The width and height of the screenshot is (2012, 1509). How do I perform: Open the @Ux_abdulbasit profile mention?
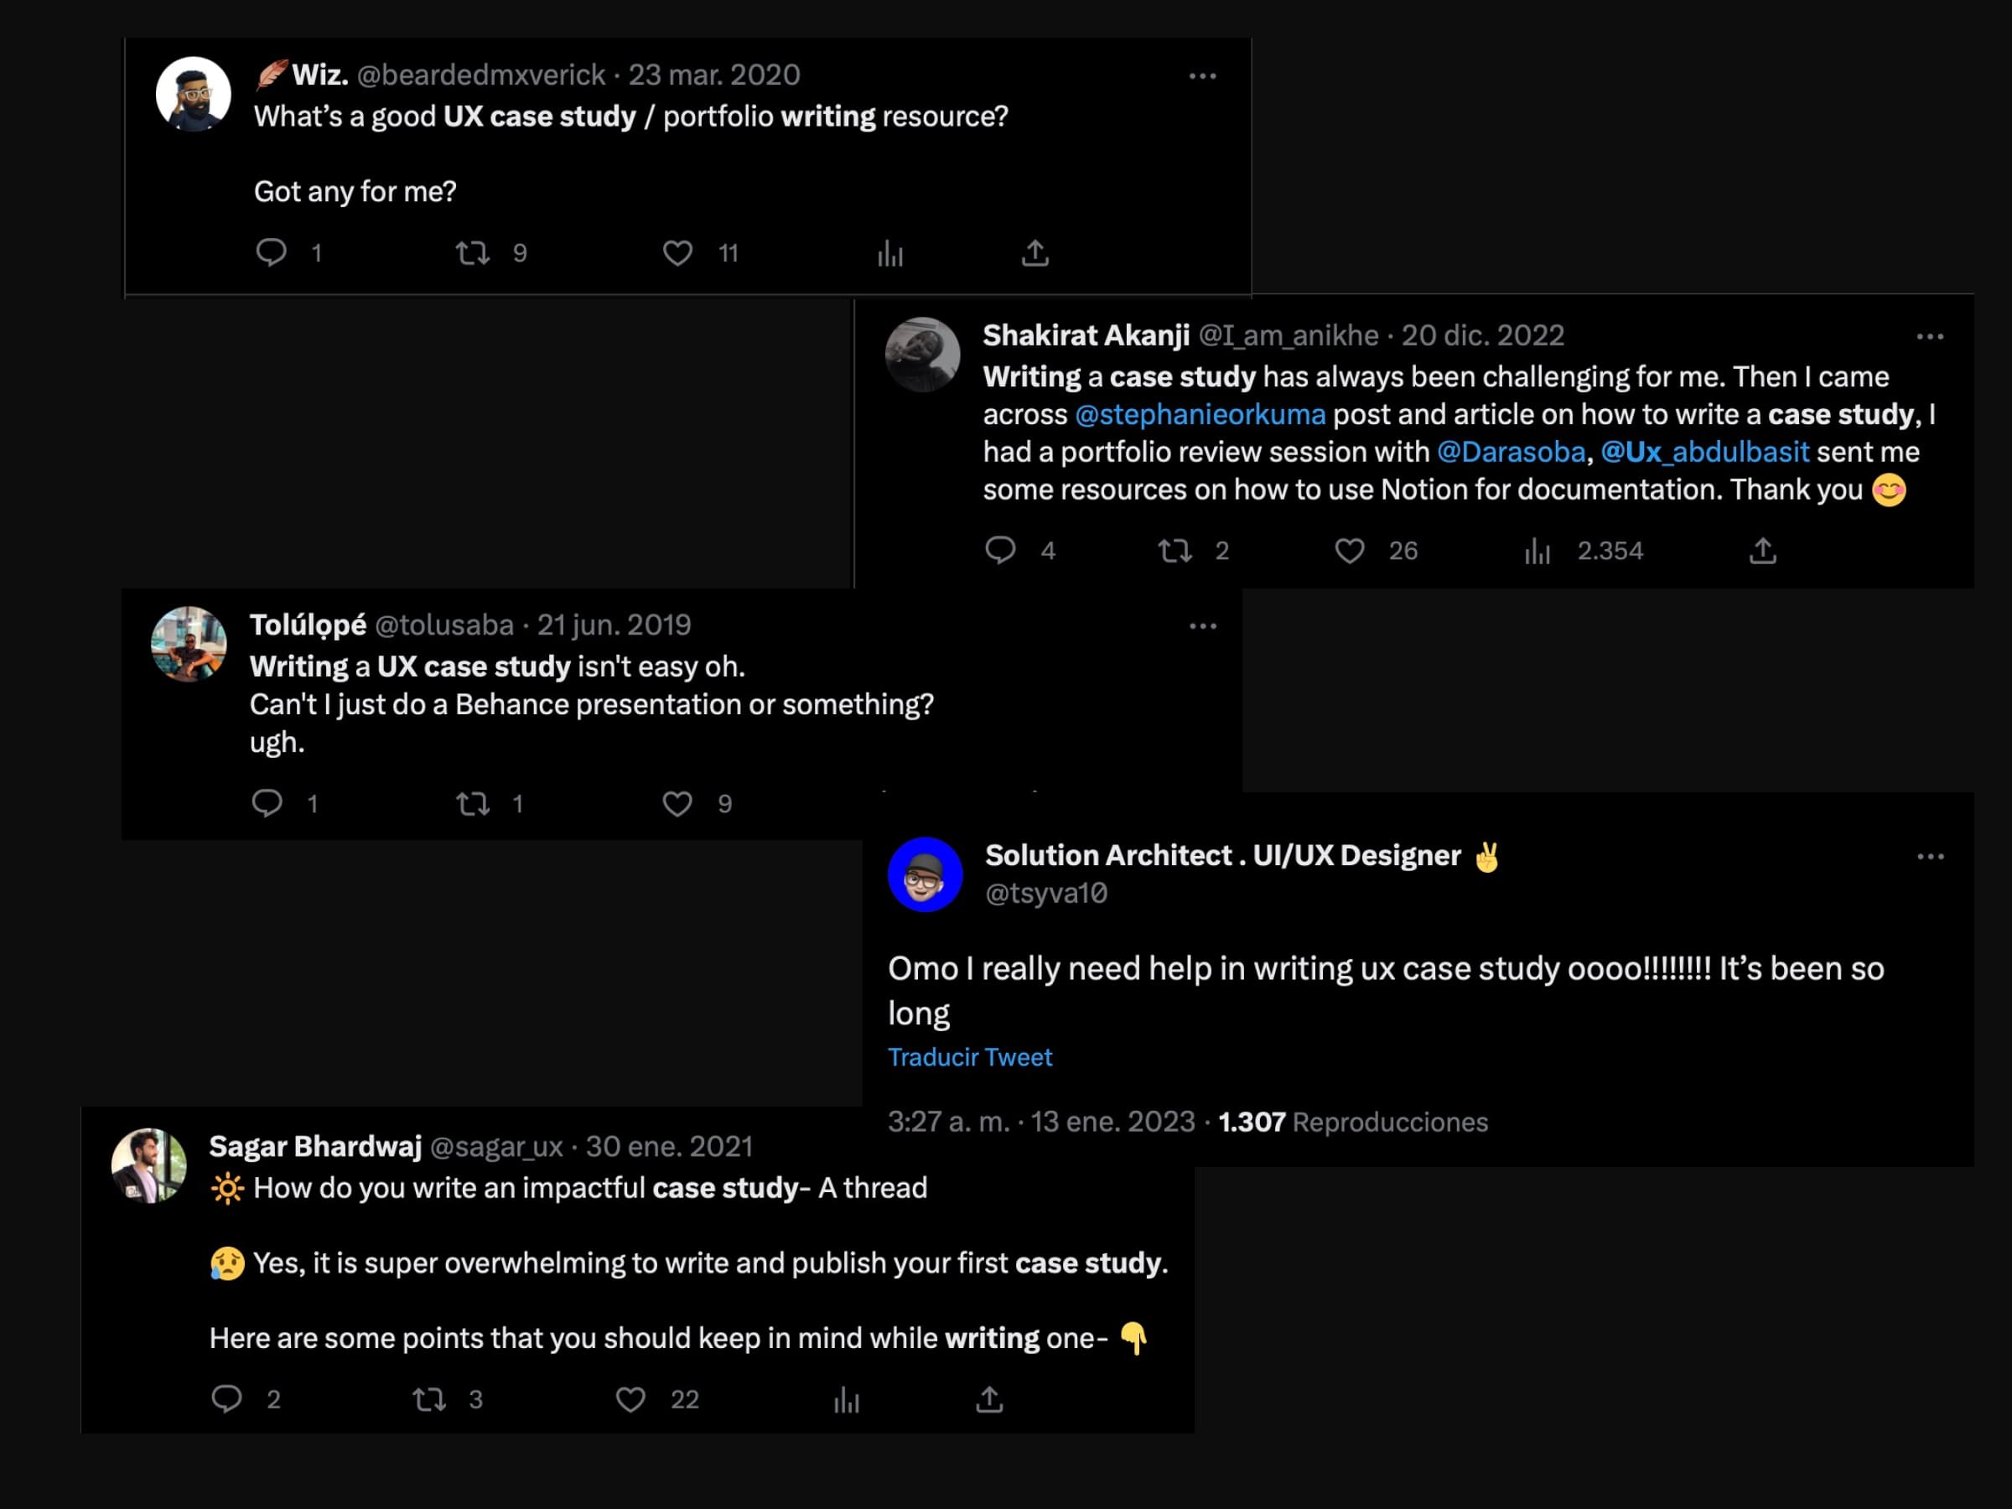point(1704,452)
